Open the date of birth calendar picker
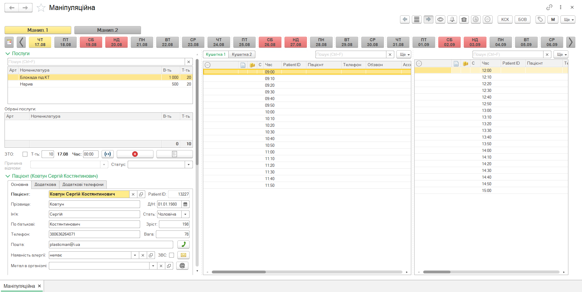582x292 pixels. pyautogui.click(x=185, y=204)
